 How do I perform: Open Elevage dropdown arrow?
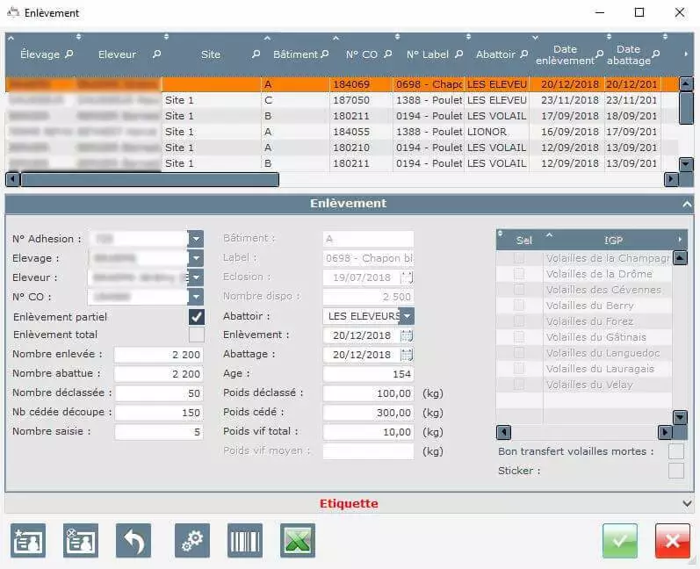click(x=196, y=258)
